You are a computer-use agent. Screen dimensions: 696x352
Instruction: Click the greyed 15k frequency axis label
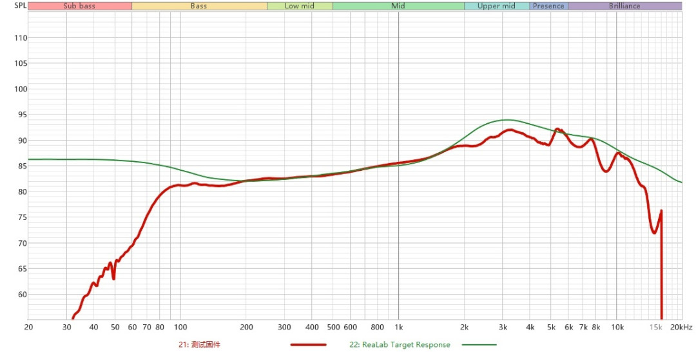click(656, 328)
